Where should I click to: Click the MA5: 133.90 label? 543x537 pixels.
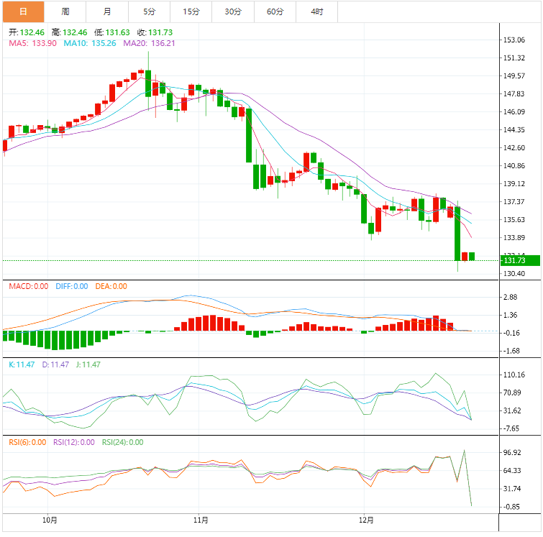(x=32, y=43)
